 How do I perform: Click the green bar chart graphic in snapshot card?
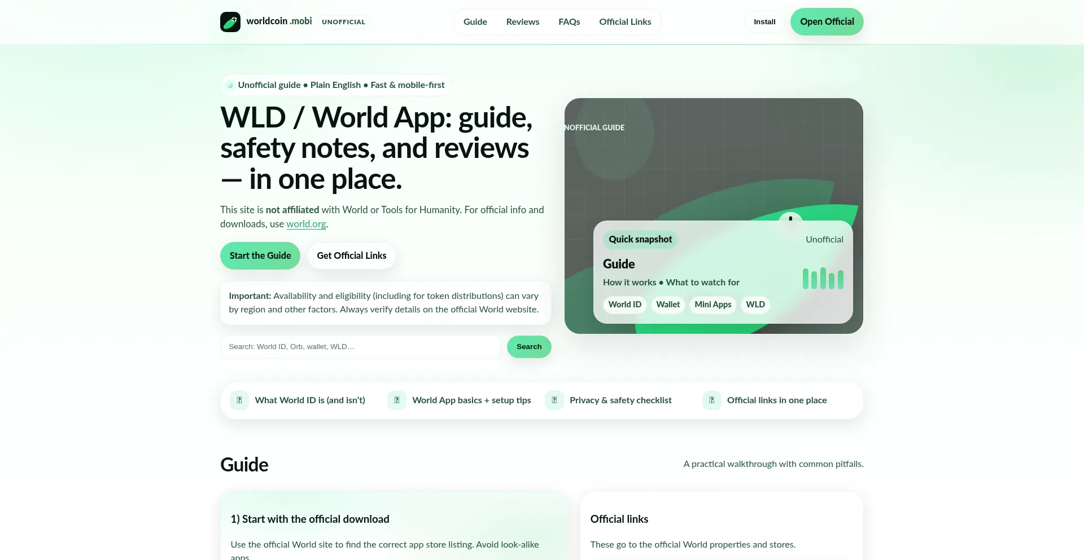pos(823,279)
